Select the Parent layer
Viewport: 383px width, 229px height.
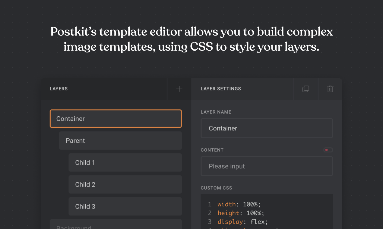tap(120, 141)
